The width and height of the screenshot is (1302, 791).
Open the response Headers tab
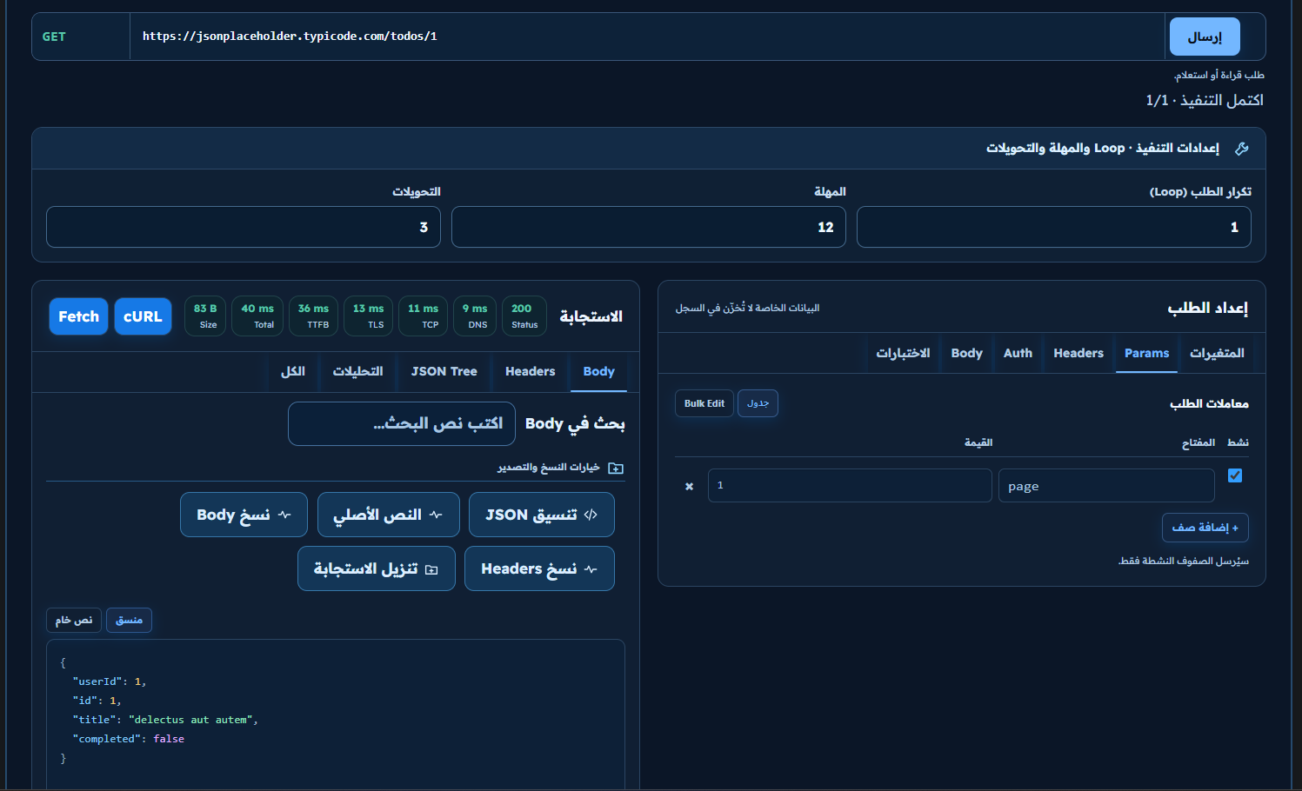pos(530,372)
